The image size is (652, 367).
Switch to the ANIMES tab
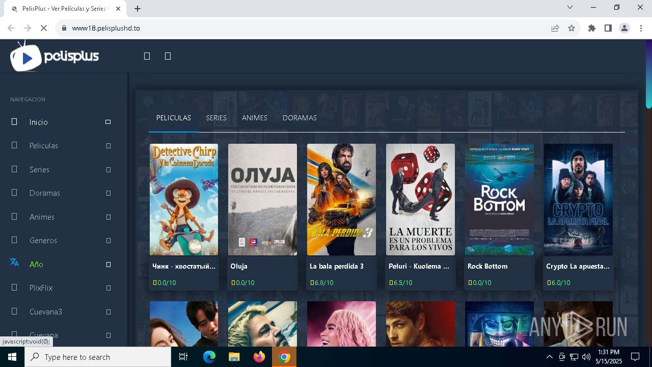(255, 118)
